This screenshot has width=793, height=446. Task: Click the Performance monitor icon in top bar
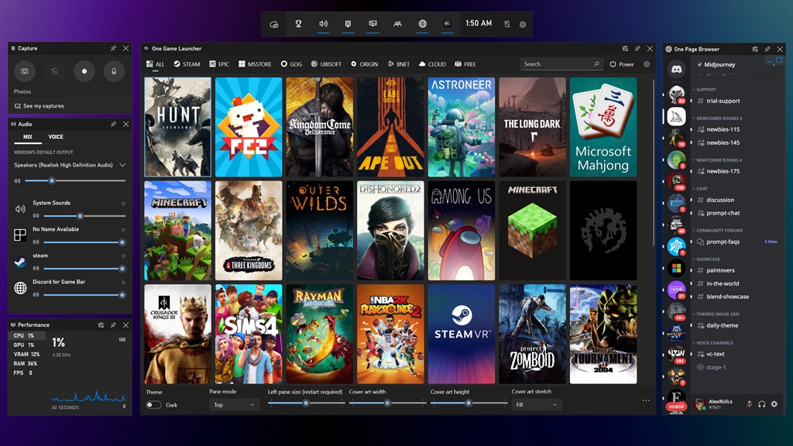coord(372,24)
